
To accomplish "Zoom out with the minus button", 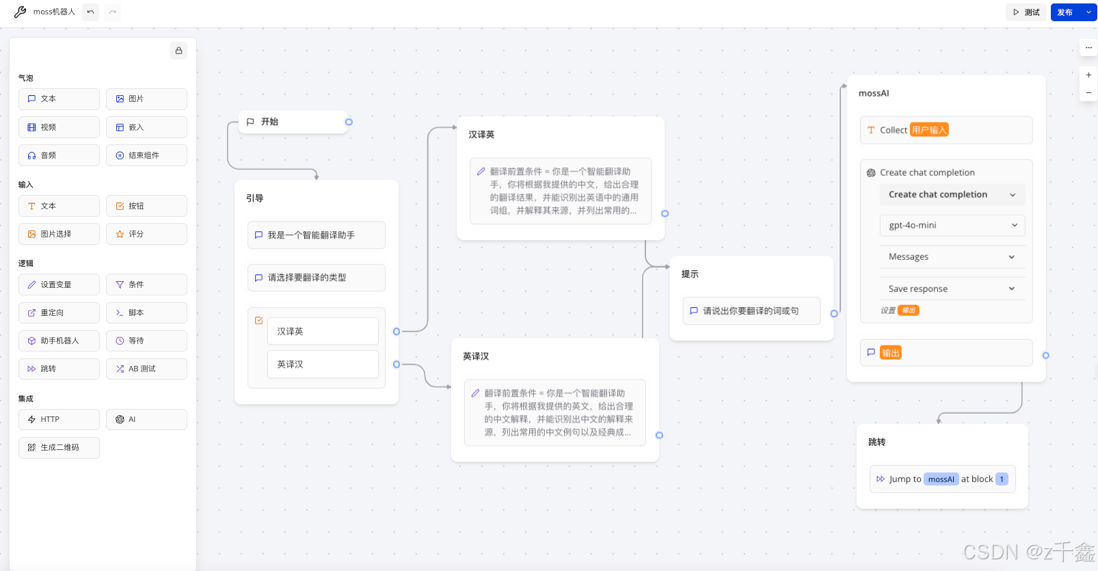I will [1088, 93].
